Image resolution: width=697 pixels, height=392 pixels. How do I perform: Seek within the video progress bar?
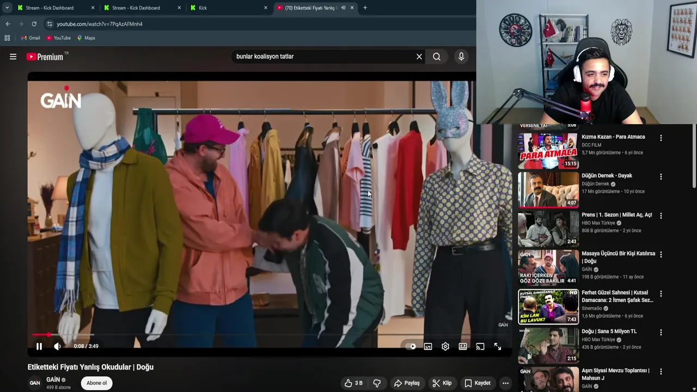269,335
